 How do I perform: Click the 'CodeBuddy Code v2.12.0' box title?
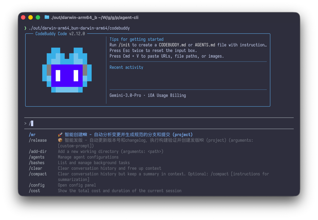(60, 34)
